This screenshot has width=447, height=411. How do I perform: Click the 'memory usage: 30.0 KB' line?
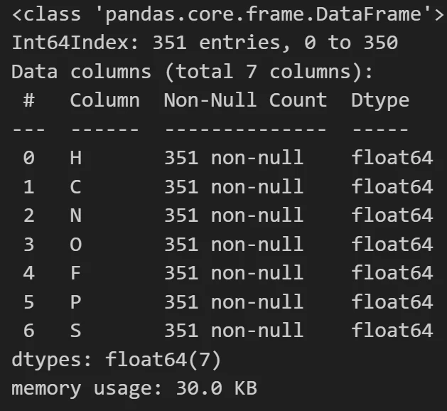pyautogui.click(x=134, y=389)
